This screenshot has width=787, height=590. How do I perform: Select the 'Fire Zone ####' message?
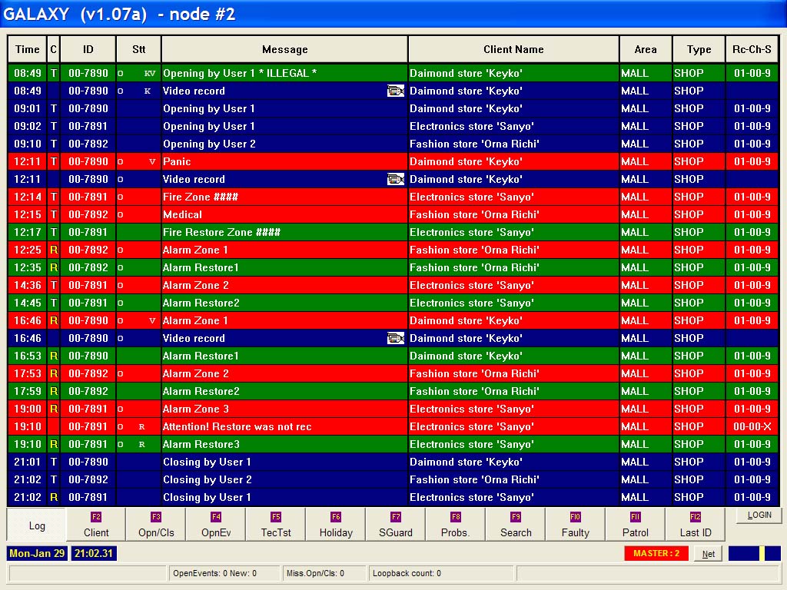point(201,197)
